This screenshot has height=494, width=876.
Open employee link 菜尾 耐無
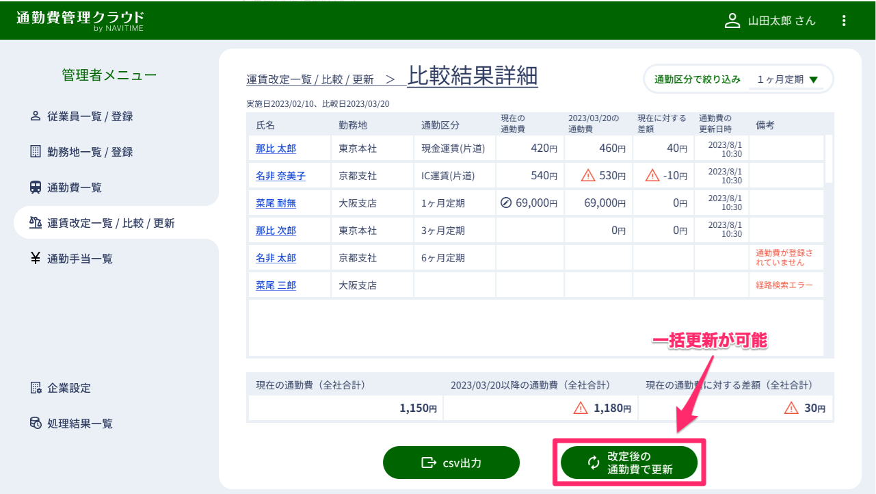tap(276, 203)
